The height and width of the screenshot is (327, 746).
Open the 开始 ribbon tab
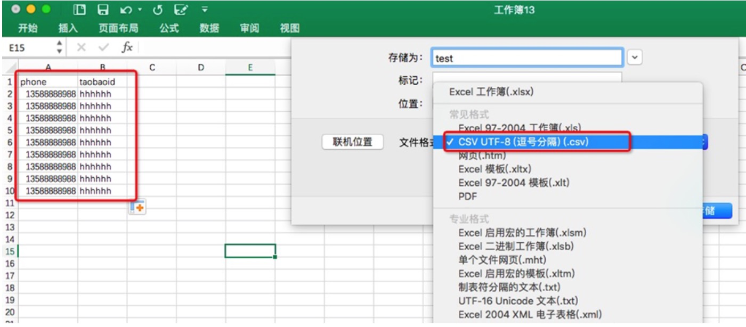tap(28, 28)
